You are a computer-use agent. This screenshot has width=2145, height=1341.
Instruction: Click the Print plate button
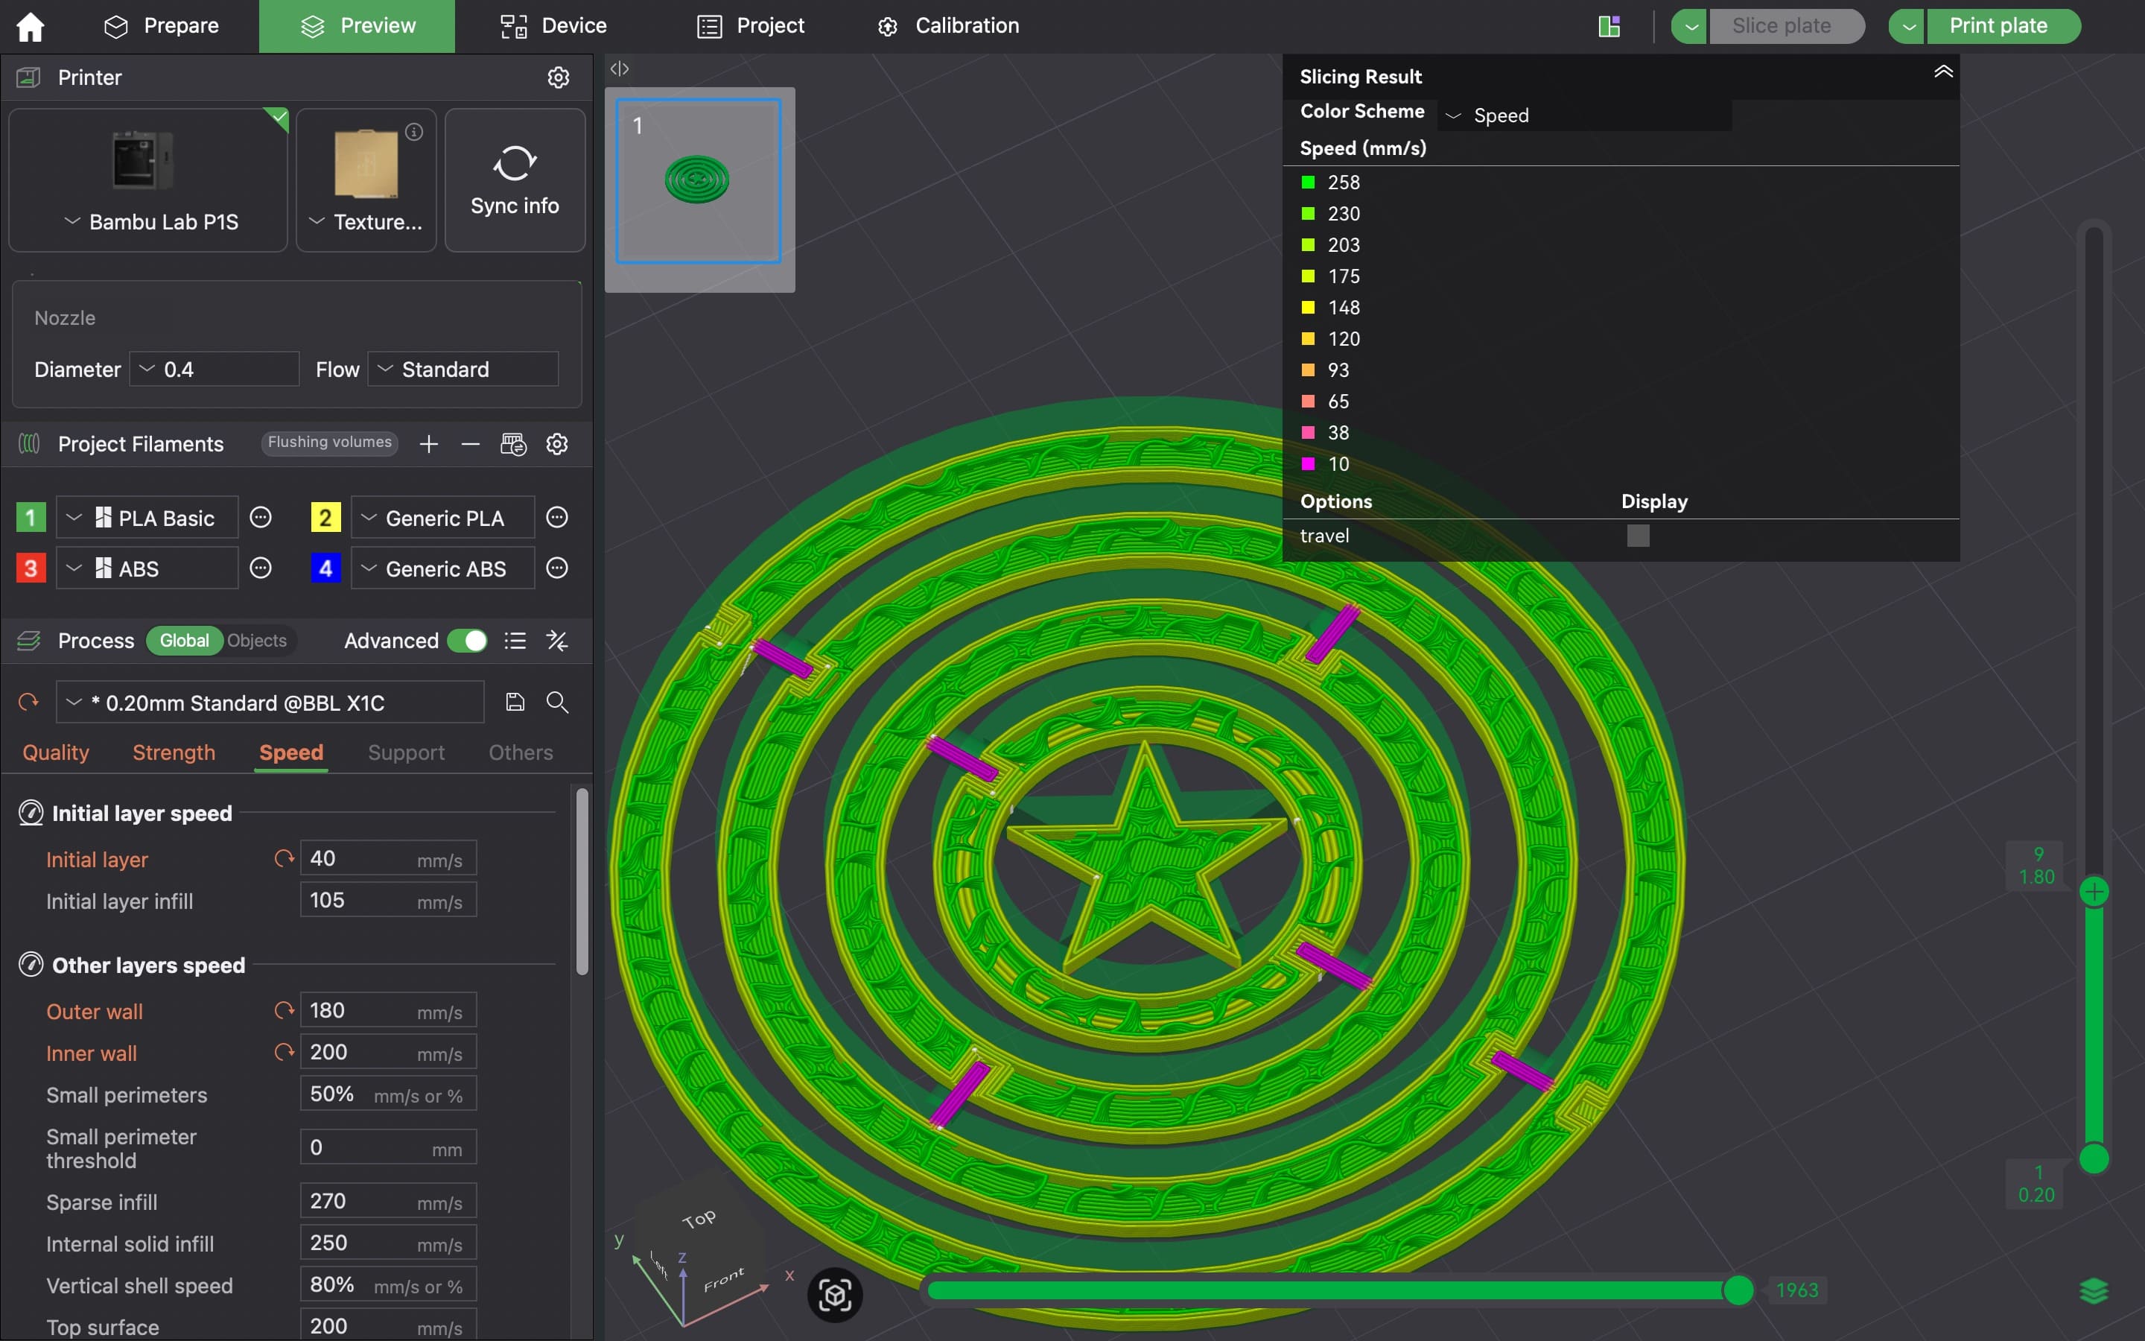click(1998, 27)
